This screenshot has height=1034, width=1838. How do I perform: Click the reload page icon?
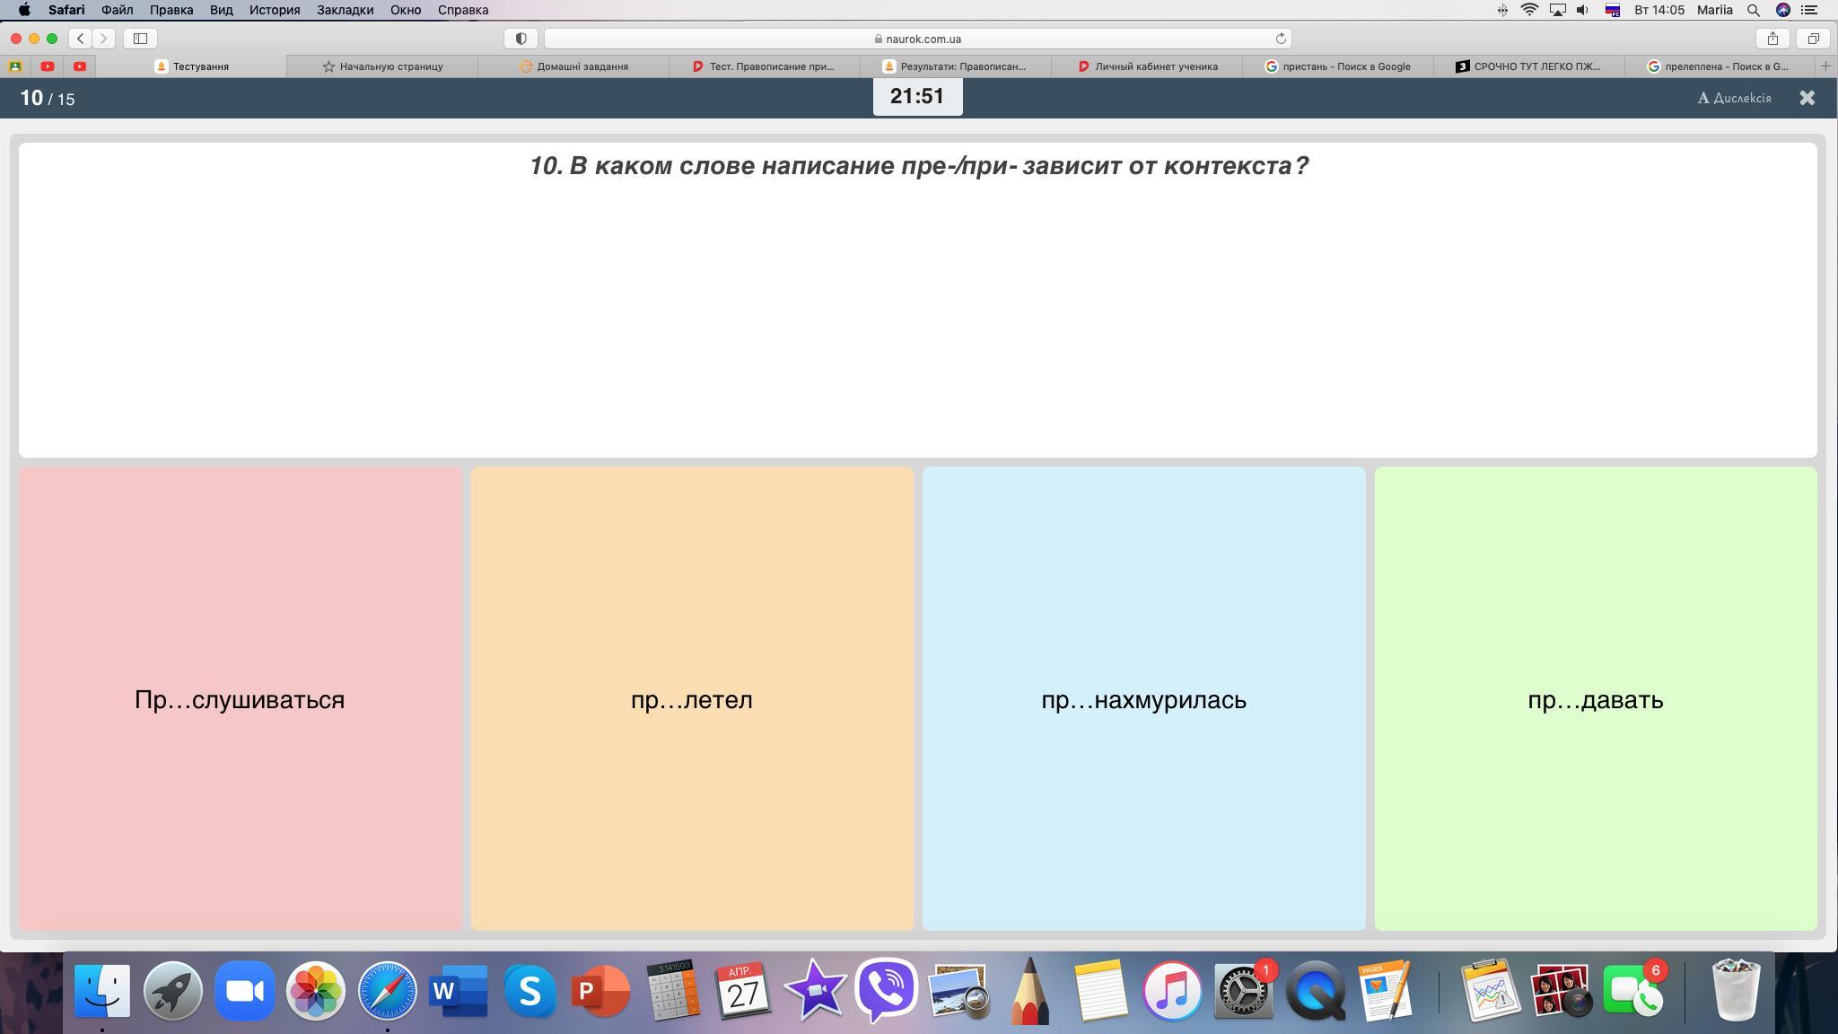[1281, 39]
